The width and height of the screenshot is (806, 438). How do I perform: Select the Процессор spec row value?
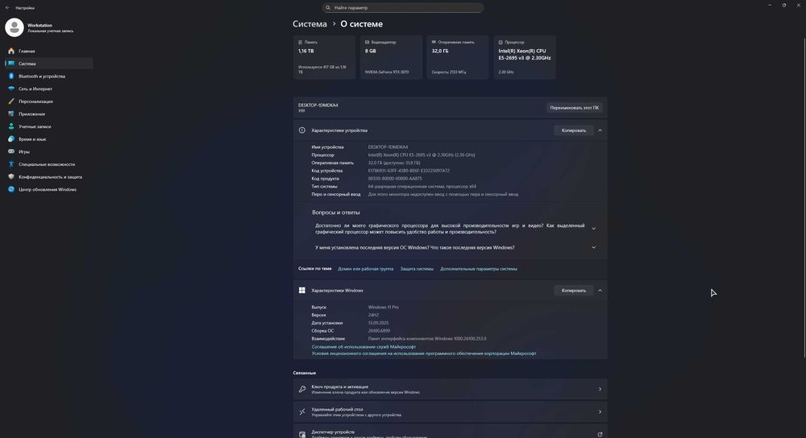point(422,155)
